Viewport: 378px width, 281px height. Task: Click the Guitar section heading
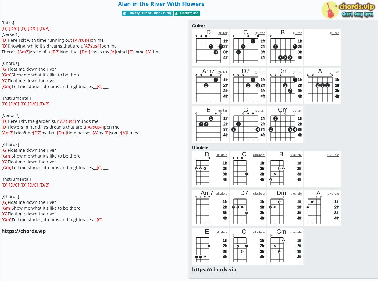click(x=198, y=26)
